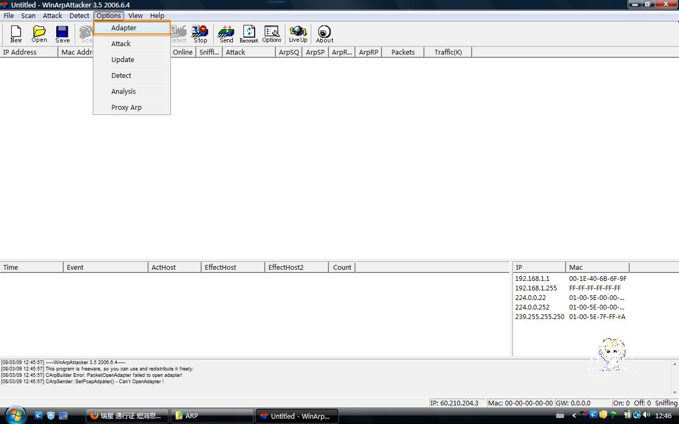Select Adapter from the Options menu

click(132, 28)
